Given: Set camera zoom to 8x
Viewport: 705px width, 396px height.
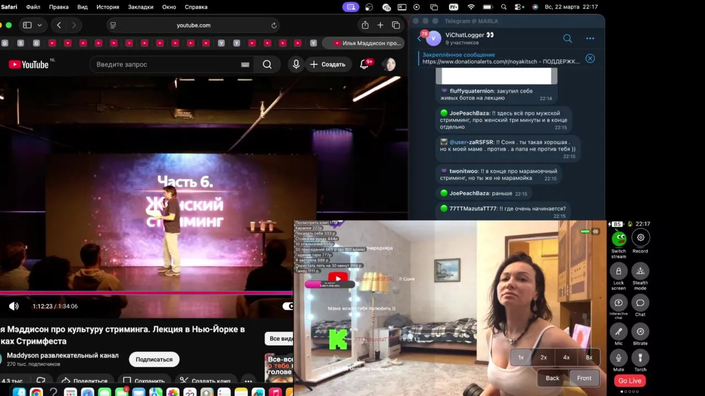Looking at the screenshot, I should pos(589,357).
